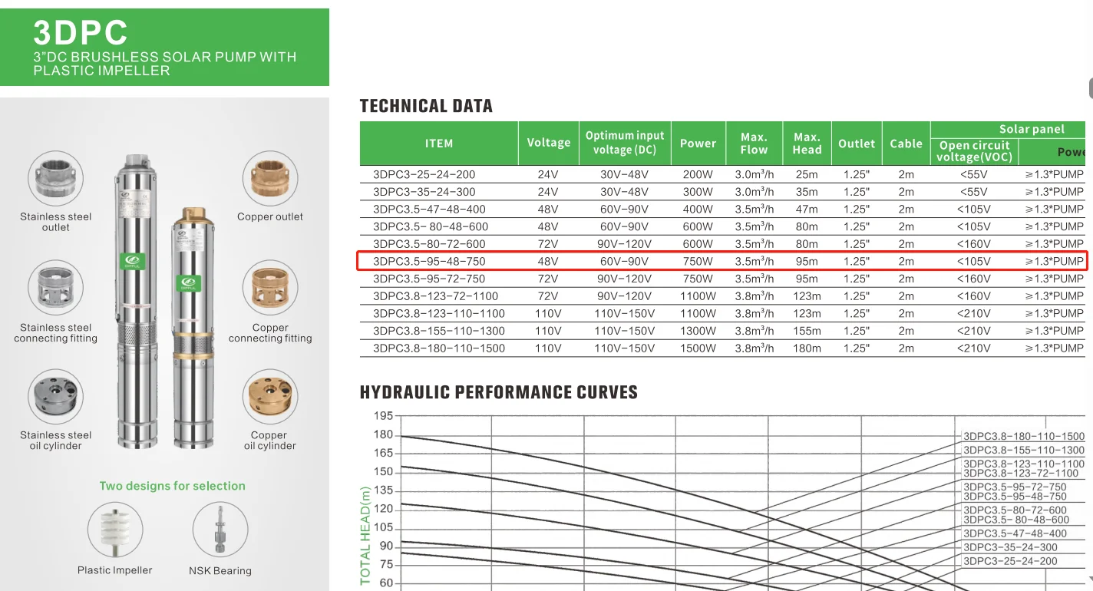Click the 195 tick on the head axis

(x=384, y=416)
